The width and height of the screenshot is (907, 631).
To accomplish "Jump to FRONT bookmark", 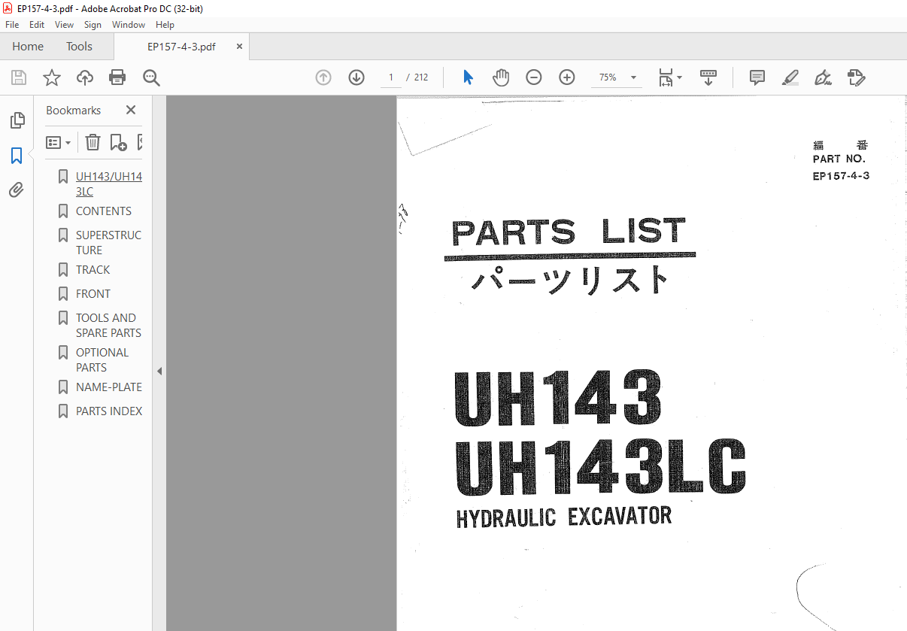I will [93, 294].
